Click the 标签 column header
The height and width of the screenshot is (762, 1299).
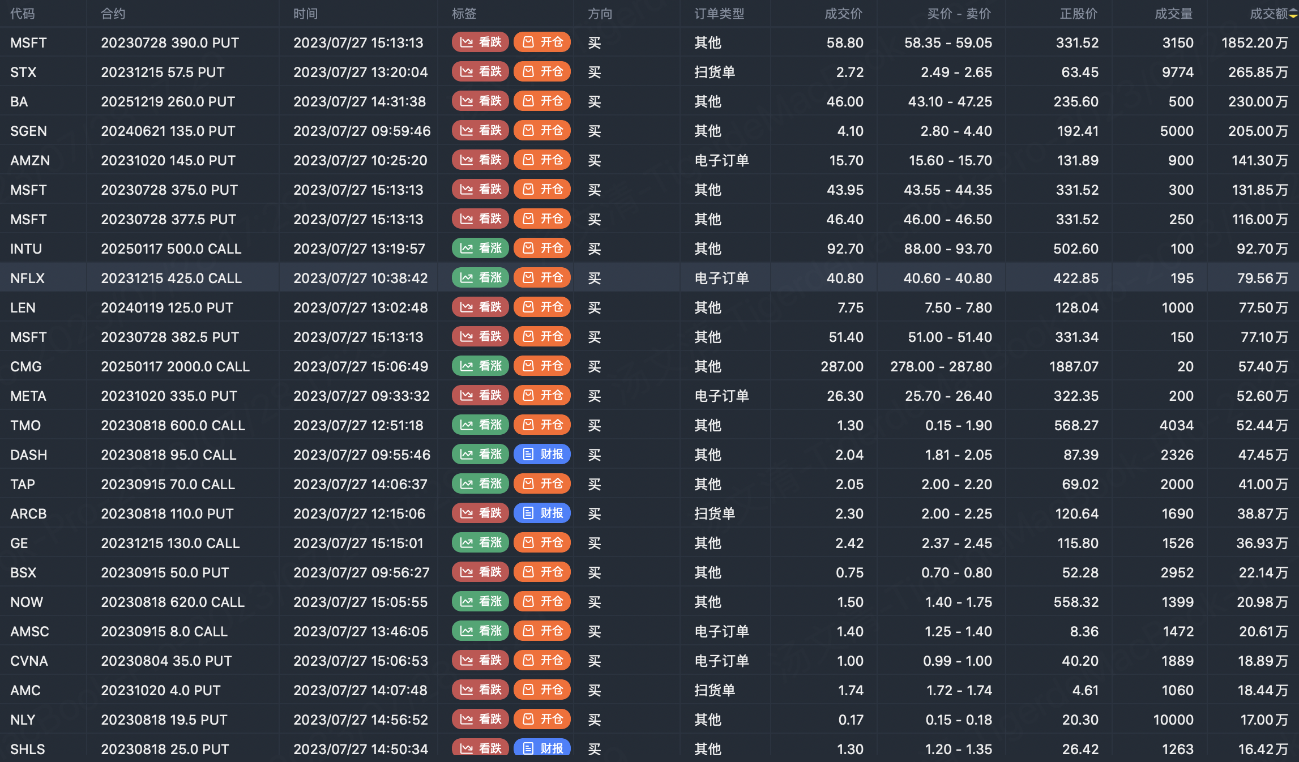464,14
